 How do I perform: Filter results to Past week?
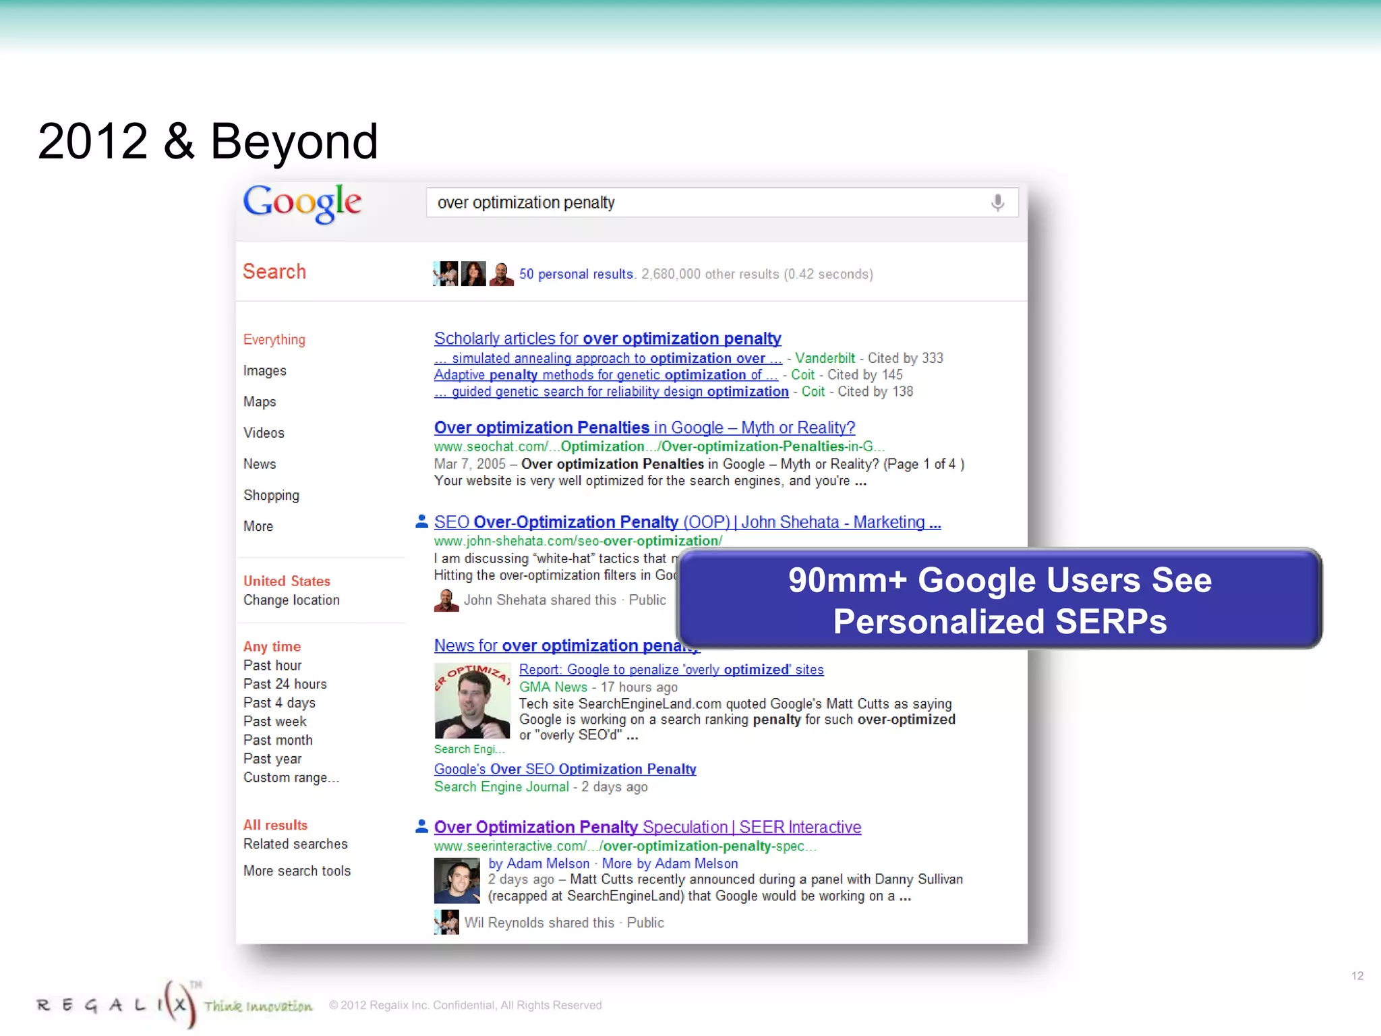[274, 721]
